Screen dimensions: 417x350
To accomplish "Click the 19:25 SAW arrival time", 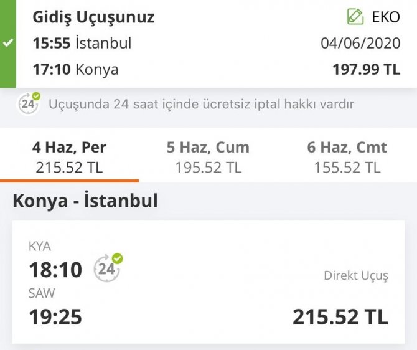I will pos(55,316).
